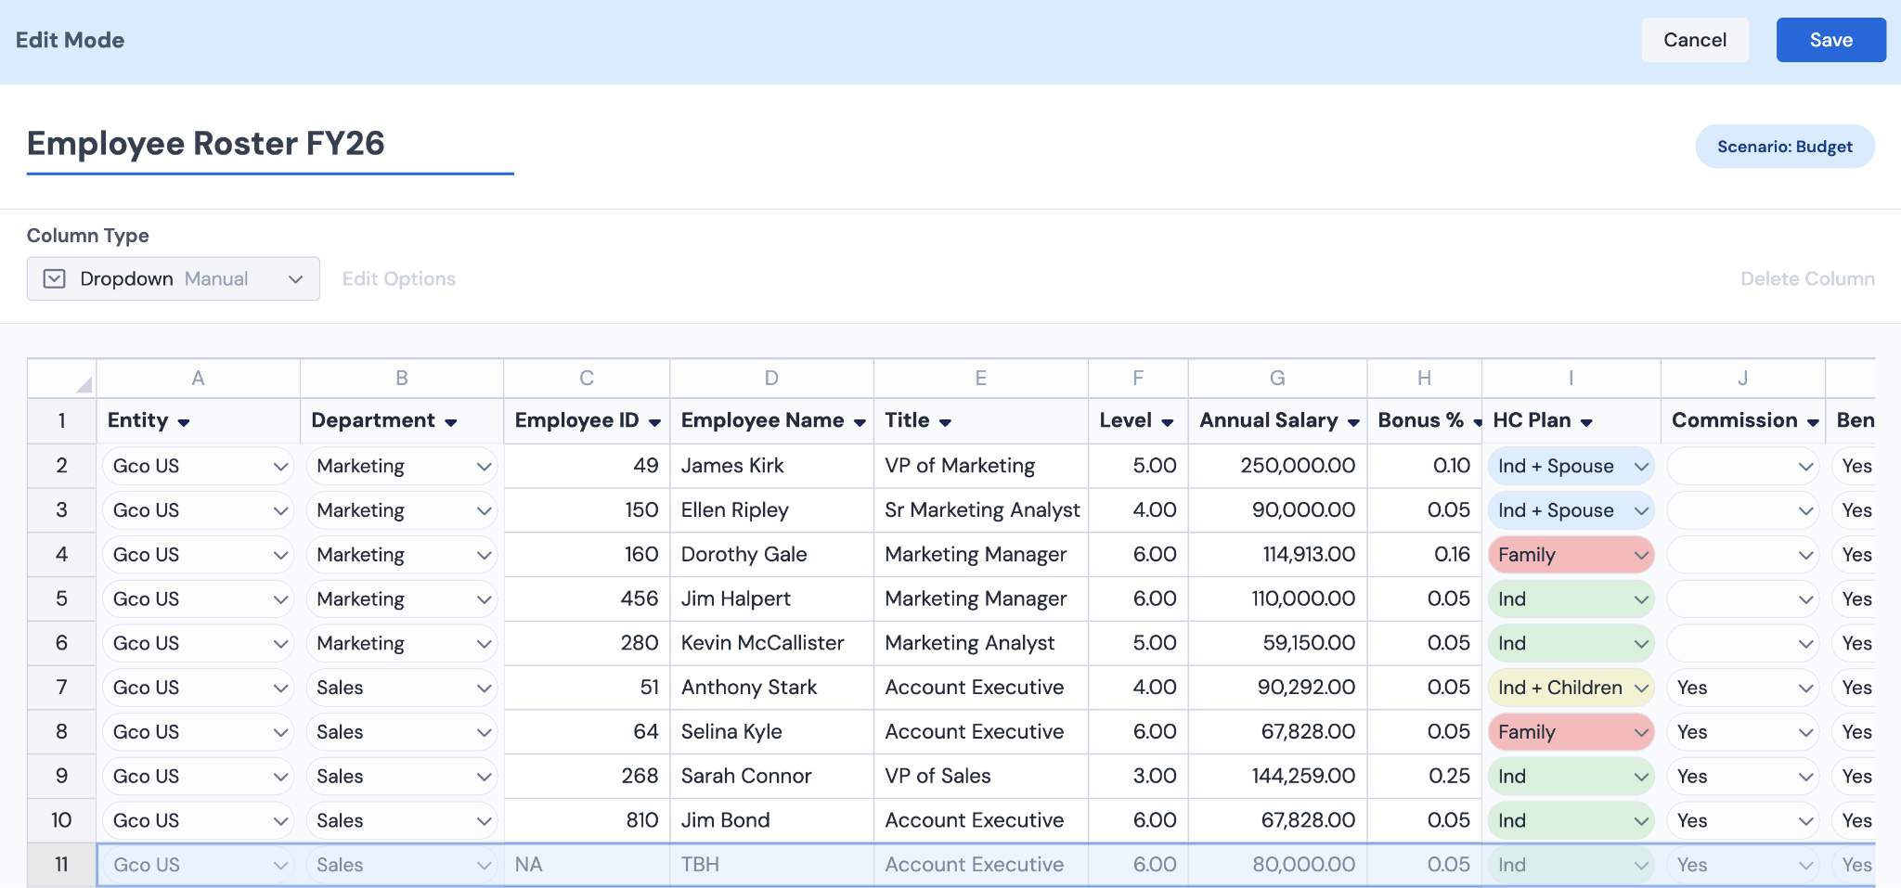Click the Dorothy Gale name cell

(x=771, y=555)
